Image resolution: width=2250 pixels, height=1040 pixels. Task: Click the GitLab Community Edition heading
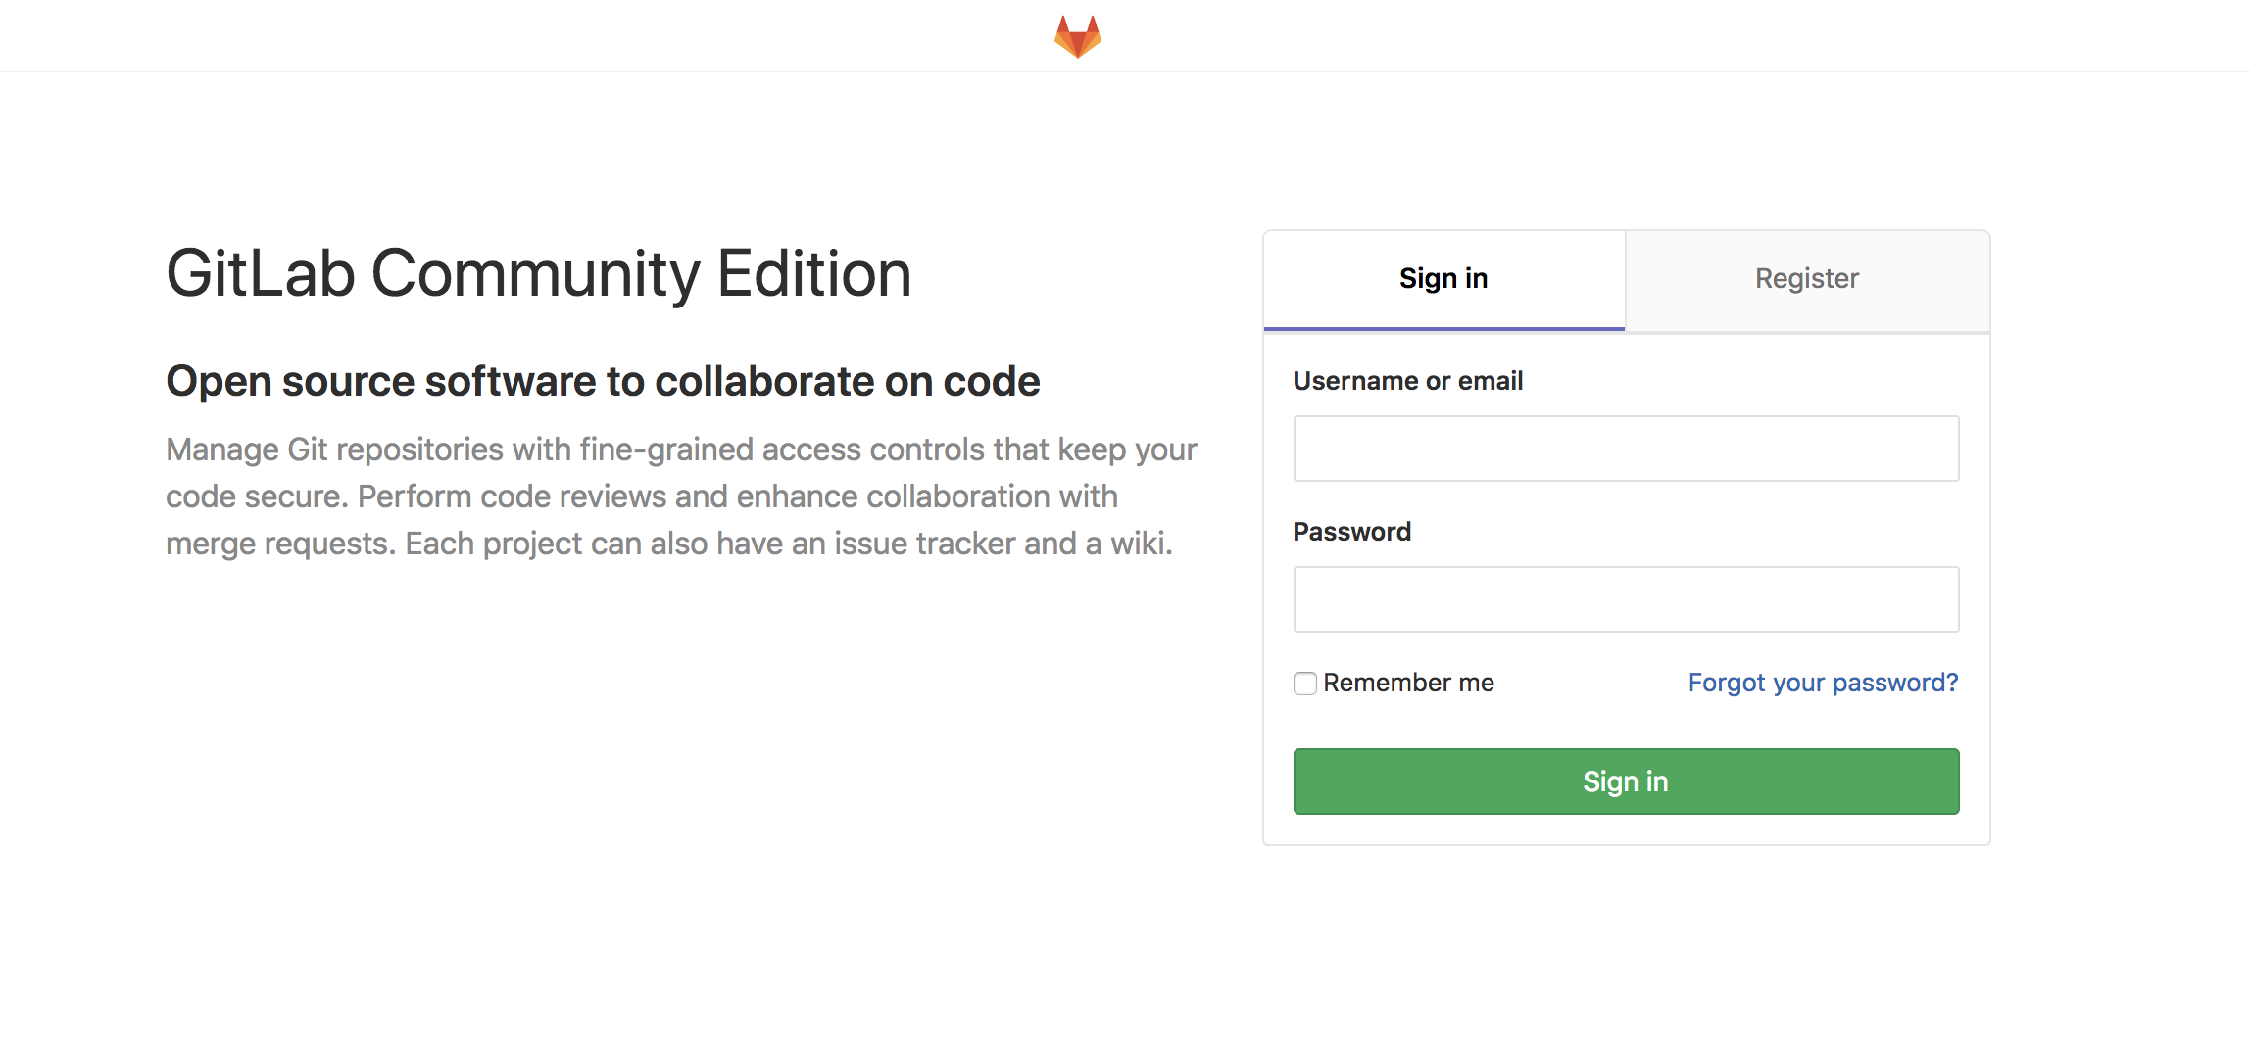[538, 273]
